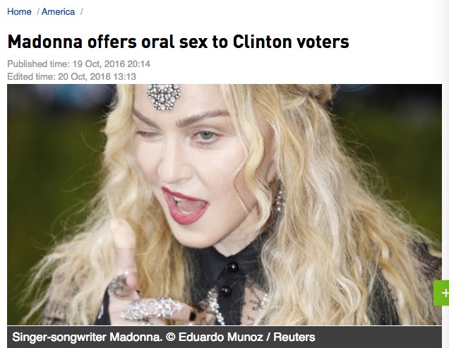Click the date 19 Oct, 2016
Image resolution: width=449 pixels, height=348 pixels.
(x=99, y=64)
